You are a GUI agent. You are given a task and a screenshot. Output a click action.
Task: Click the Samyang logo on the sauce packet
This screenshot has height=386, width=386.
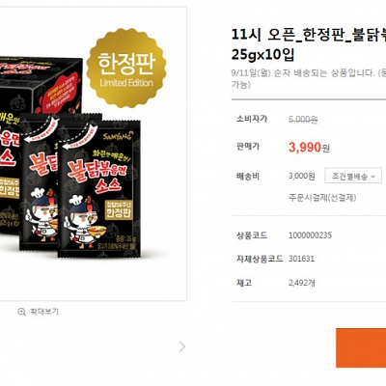coord(117,136)
